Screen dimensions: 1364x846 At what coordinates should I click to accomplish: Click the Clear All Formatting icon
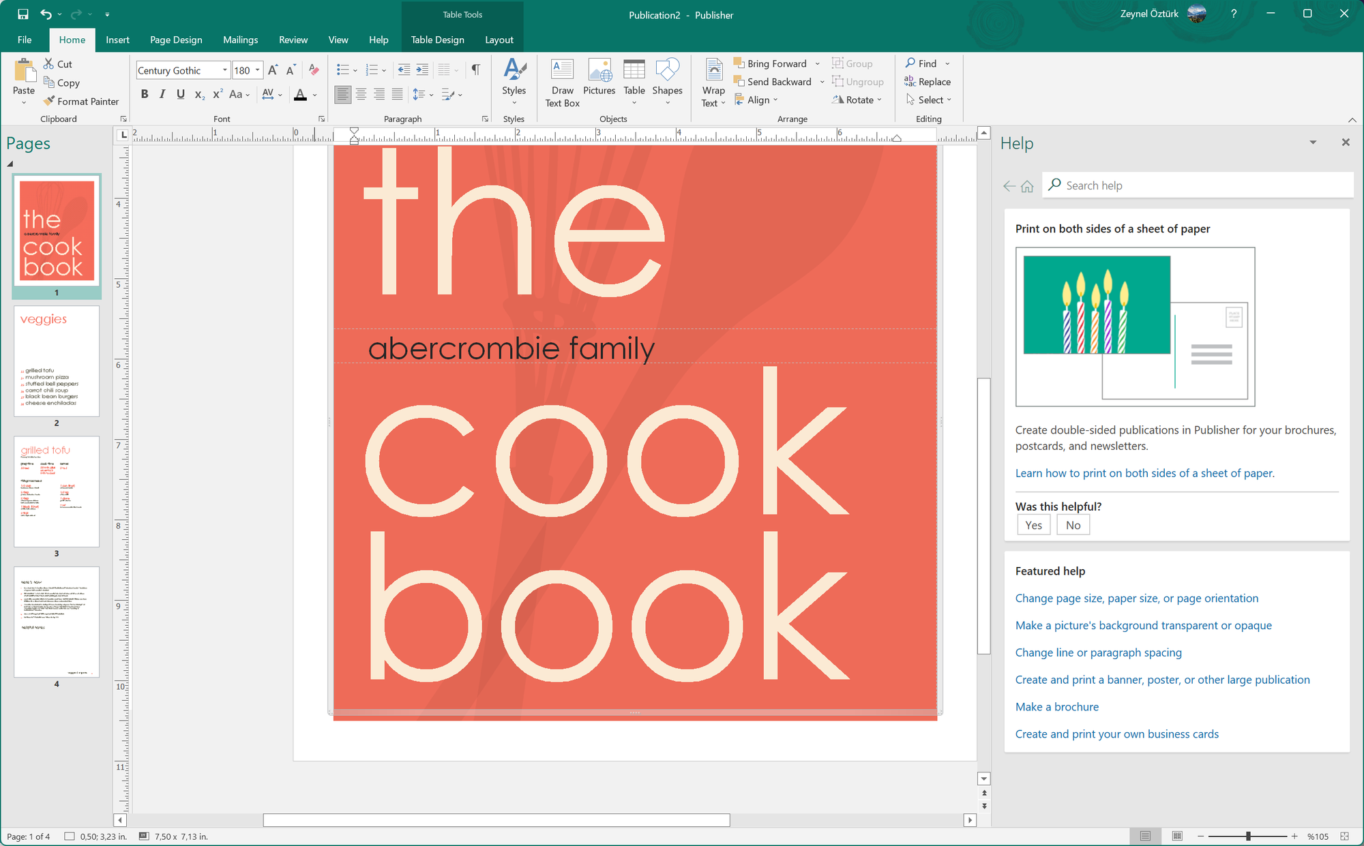pyautogui.click(x=314, y=70)
